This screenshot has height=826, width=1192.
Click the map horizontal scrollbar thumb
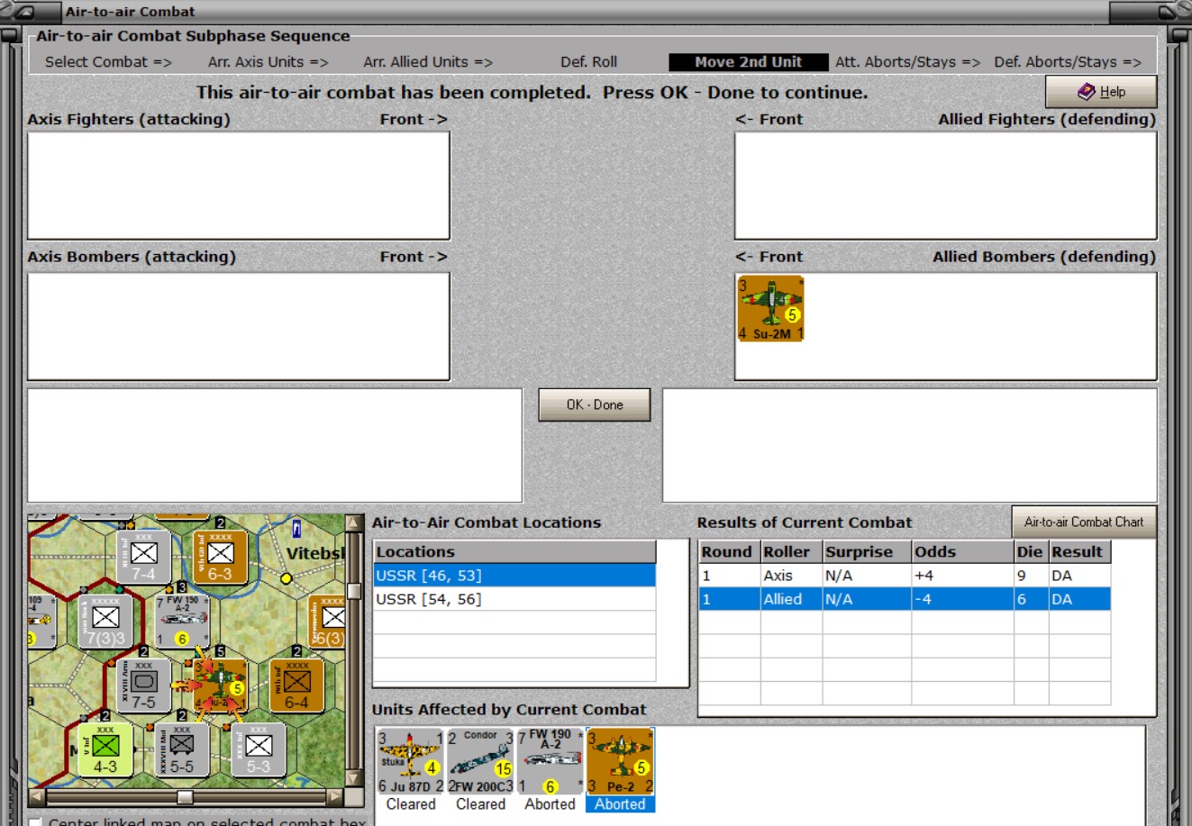tap(185, 797)
